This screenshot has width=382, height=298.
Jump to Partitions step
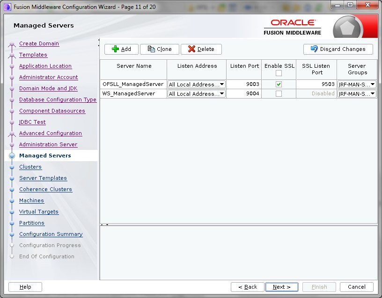(32, 223)
